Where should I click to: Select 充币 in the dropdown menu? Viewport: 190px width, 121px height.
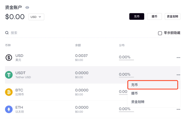click(153, 85)
